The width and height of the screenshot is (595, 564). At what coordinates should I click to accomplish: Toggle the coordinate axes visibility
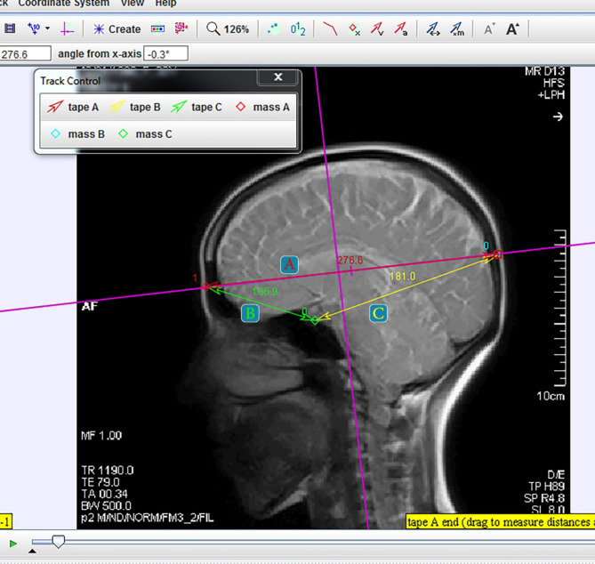click(x=68, y=29)
